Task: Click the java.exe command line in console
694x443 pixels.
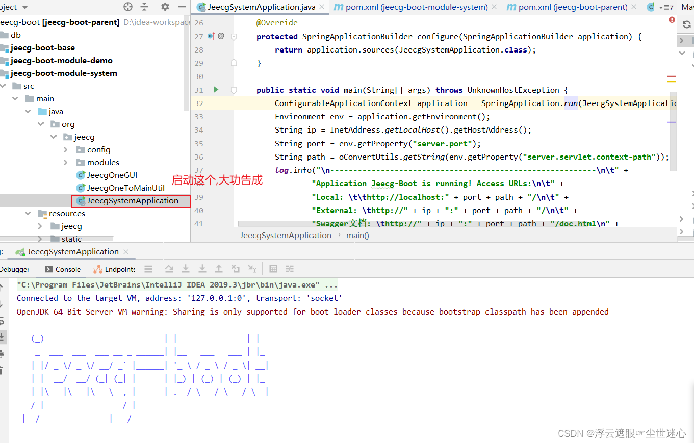Action: [x=177, y=284]
